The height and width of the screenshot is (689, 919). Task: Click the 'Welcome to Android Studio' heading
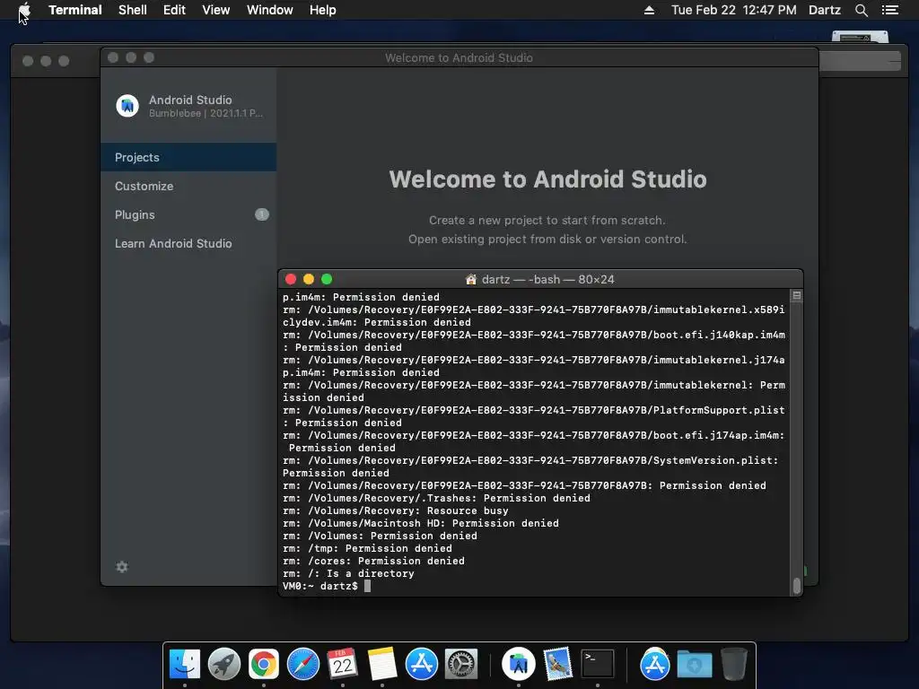(547, 179)
